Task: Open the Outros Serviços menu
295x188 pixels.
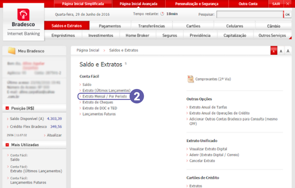Action: [x=272, y=35]
